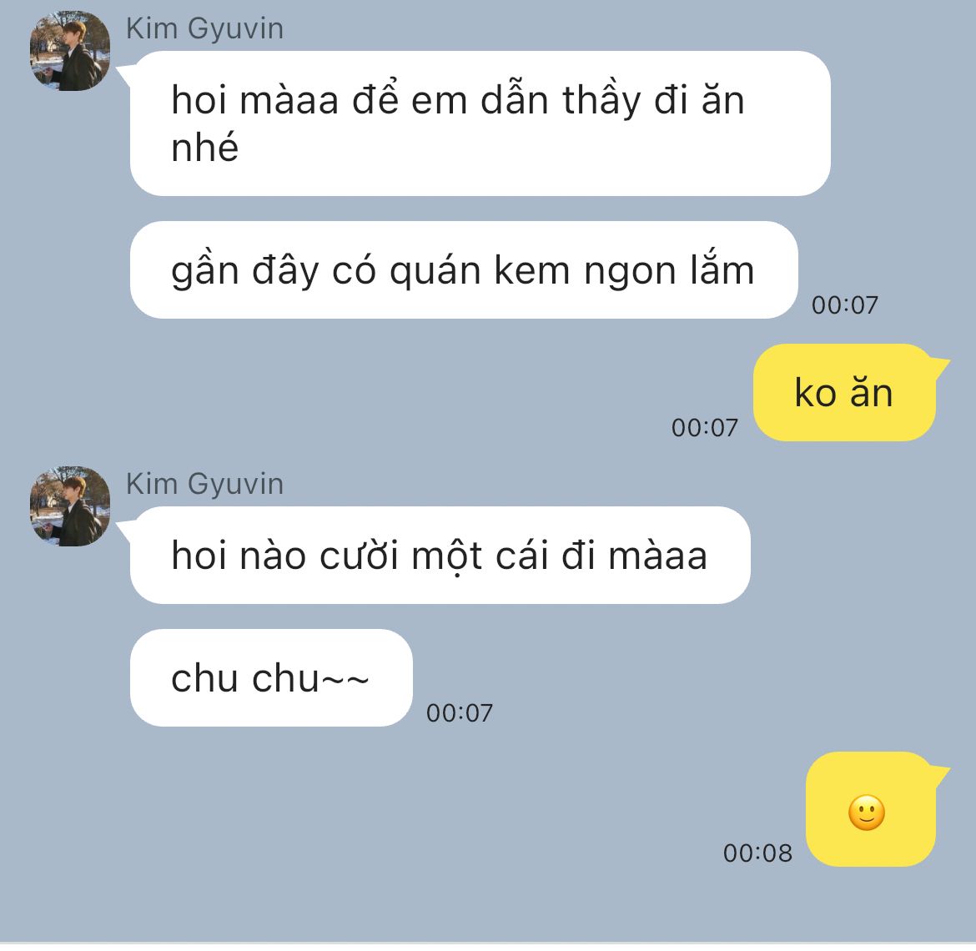Click the word 'cười' in Gyuvin's message

pos(359,556)
